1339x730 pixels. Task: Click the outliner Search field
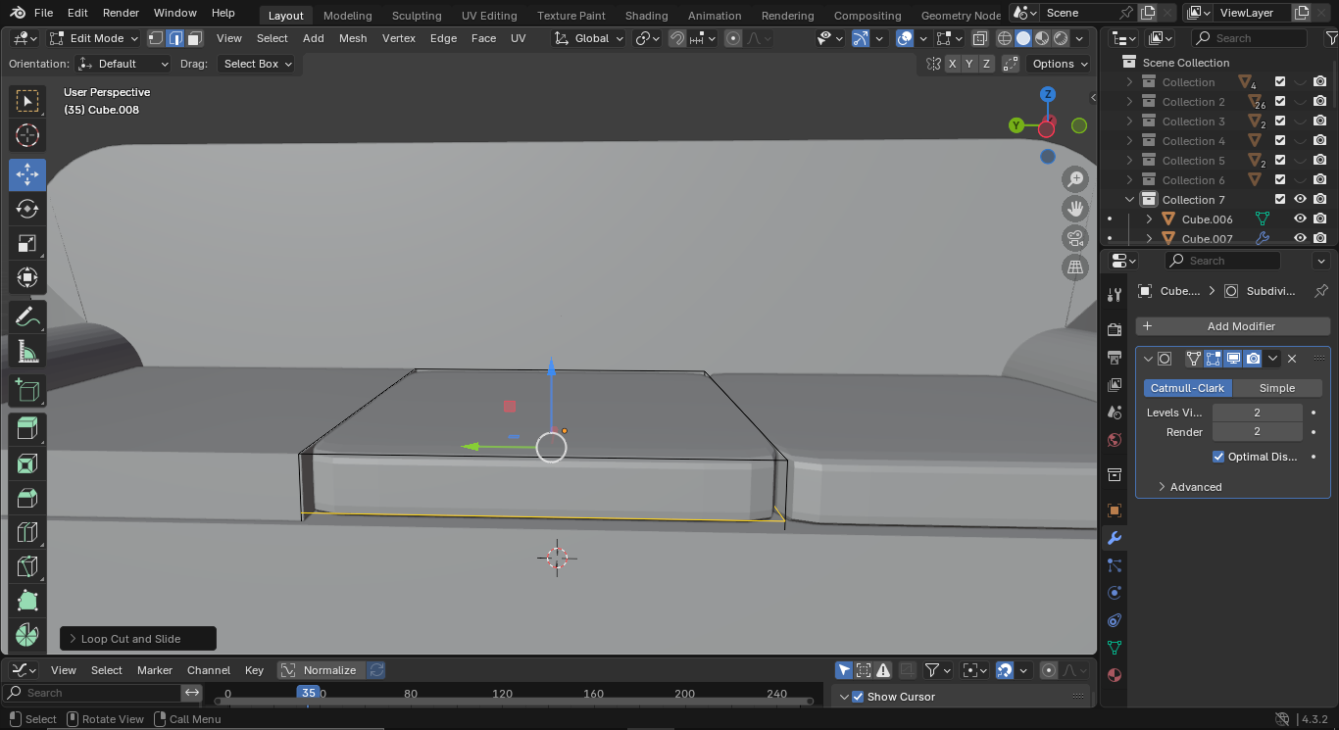[x=1249, y=38]
